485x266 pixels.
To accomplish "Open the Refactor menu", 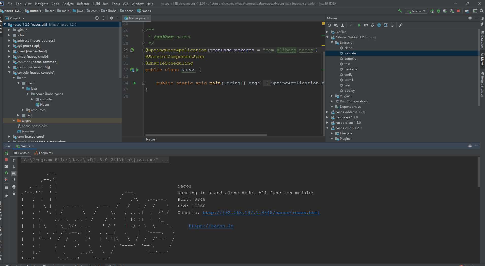I will (x=83, y=4).
